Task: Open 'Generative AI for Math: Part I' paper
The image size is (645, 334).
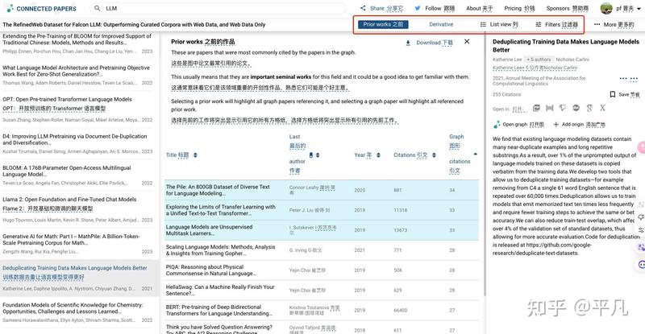Action: click(71, 240)
